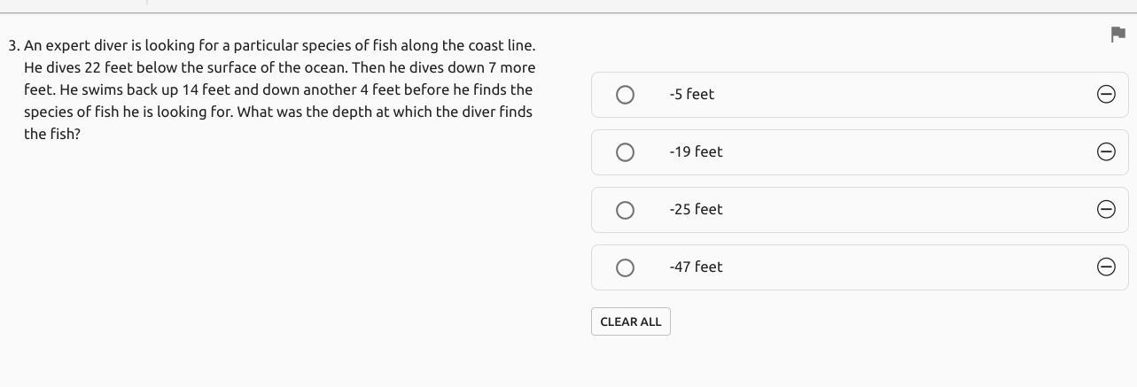Eliminate the -19 feet answer choice
Image resolution: width=1137 pixels, height=387 pixels.
(x=1106, y=151)
